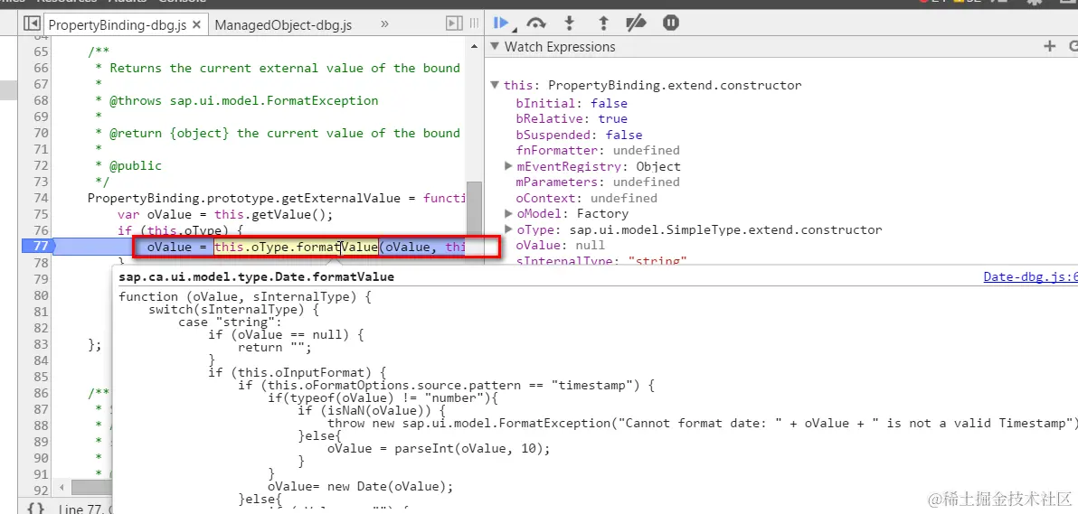Viewport: 1078px width, 514px height.
Task: Expand the mEventRegistry property
Action: tap(508, 165)
